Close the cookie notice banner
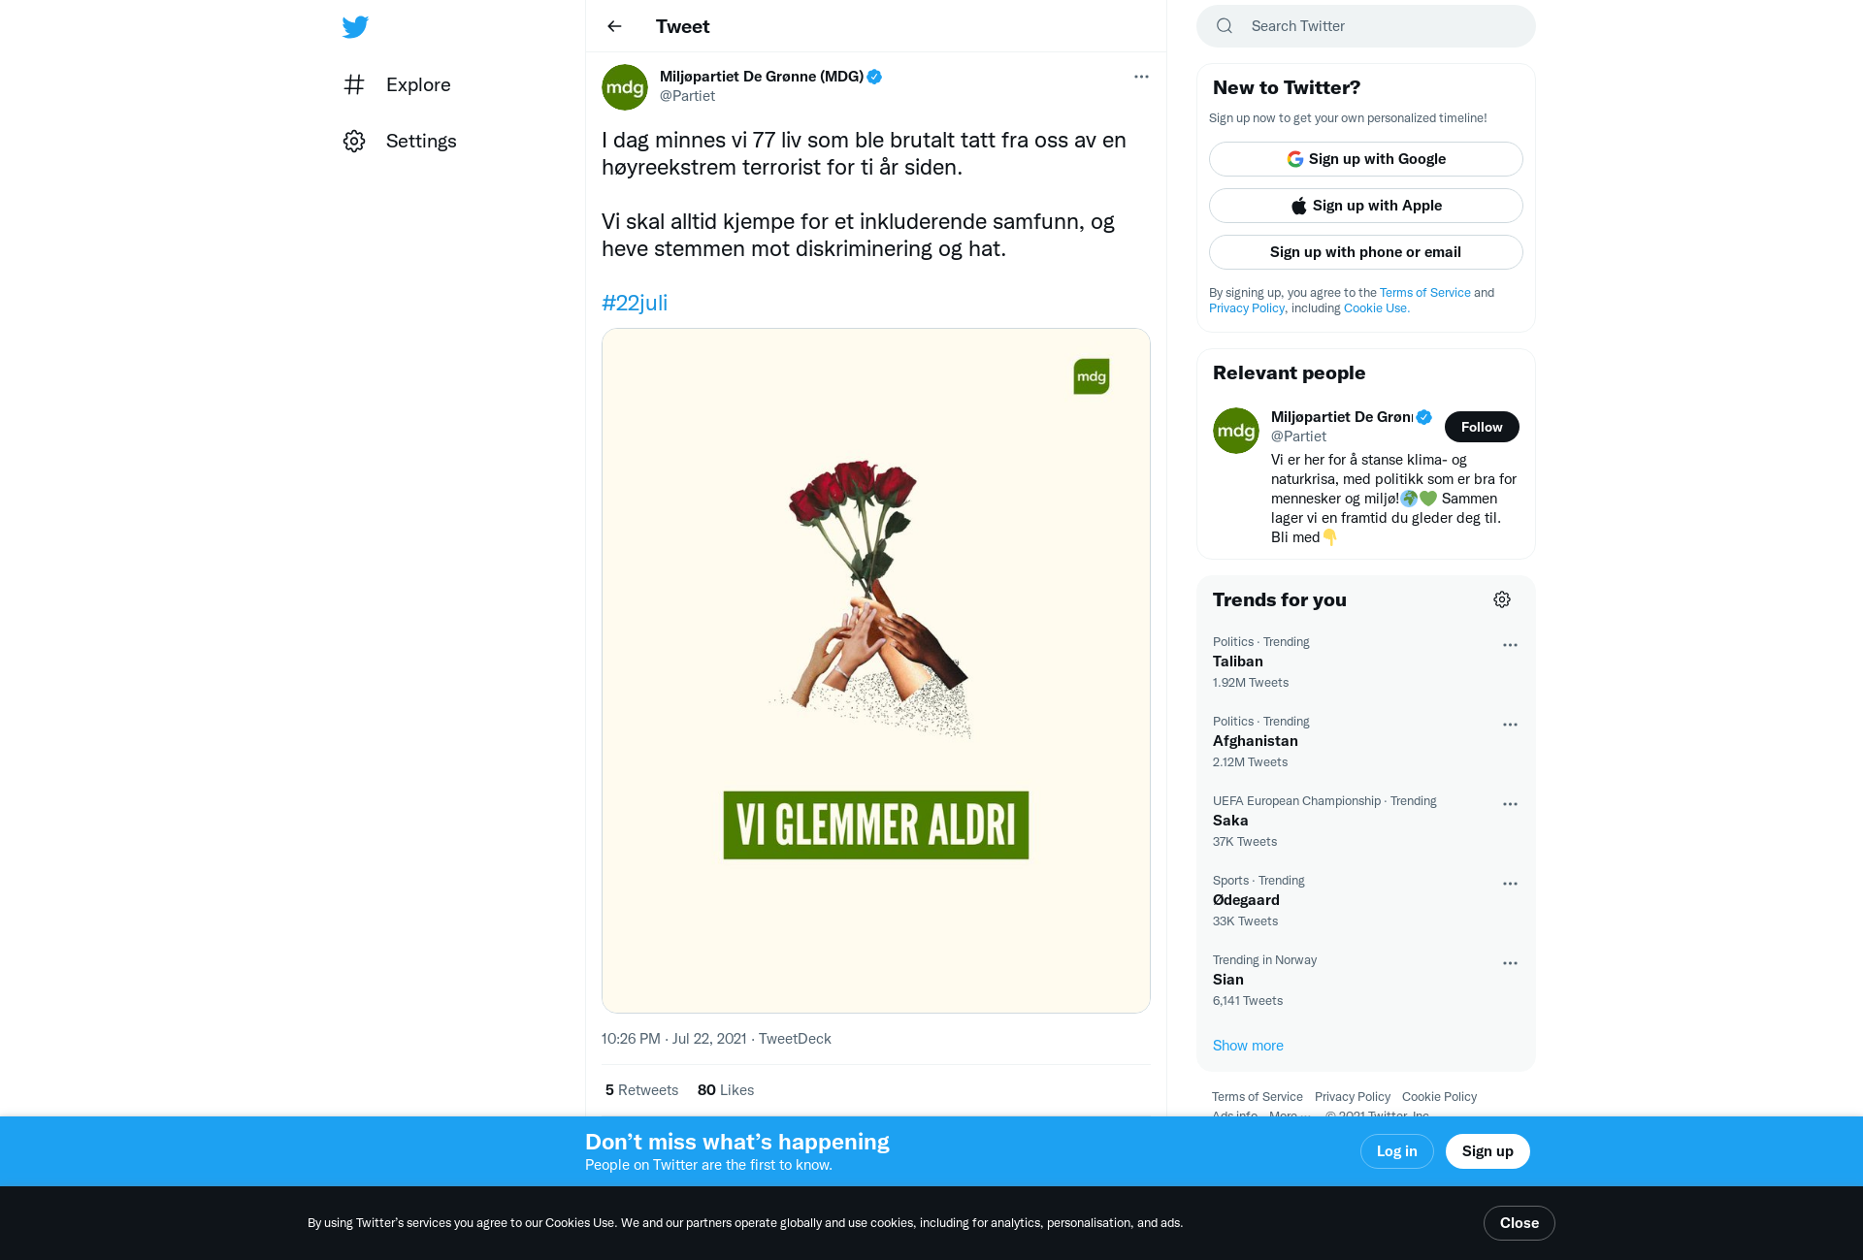 pos(1520,1223)
